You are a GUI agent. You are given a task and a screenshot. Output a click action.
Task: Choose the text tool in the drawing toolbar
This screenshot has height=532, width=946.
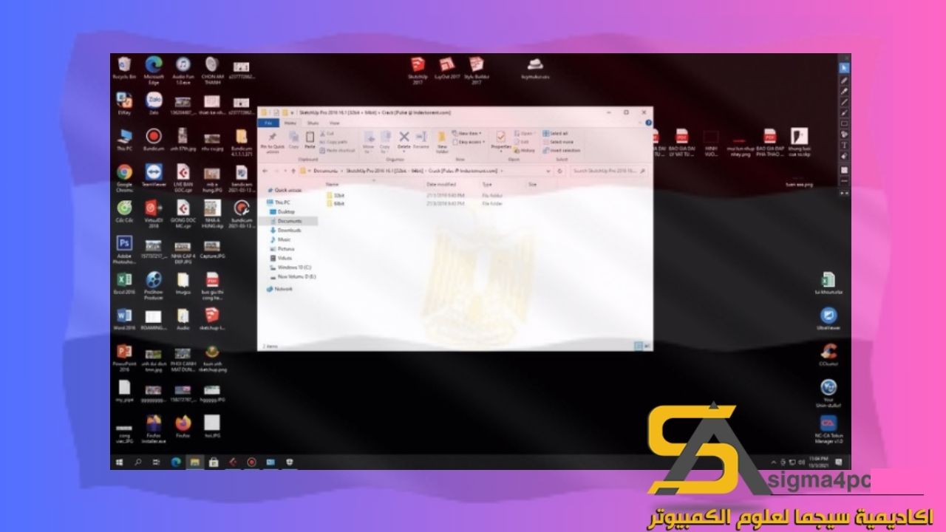tap(844, 146)
